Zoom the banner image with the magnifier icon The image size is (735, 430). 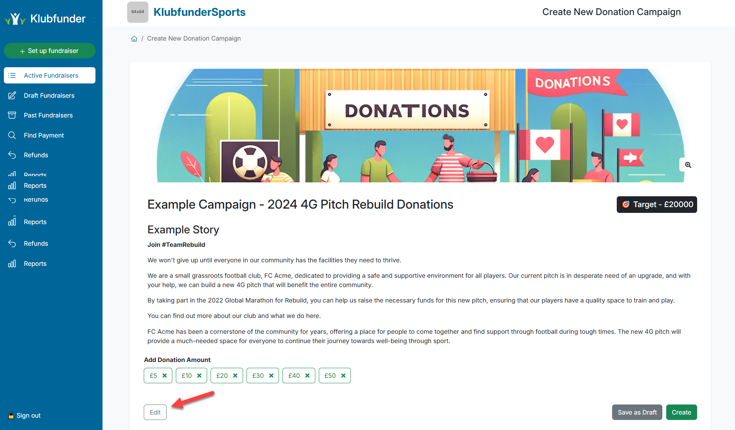687,165
